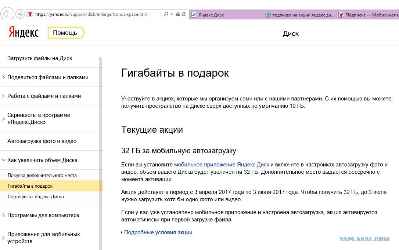Screen dimensions: 399x250
Task: Click the Internet Explorer favicon on second tab
Action: point(268,15)
